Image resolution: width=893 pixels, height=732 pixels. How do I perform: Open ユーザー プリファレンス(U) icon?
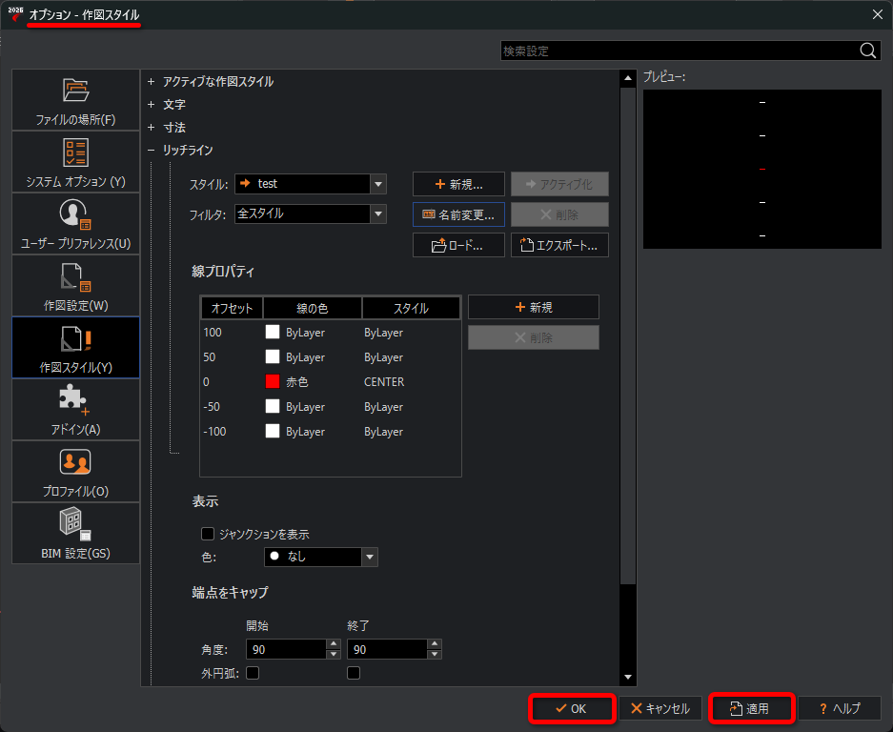click(75, 214)
